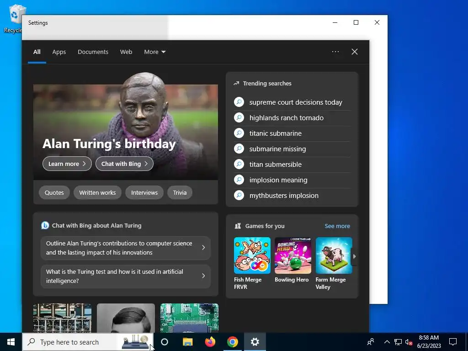Search 'supreme court decisions today' trending item
This screenshot has width=468, height=351.
click(x=296, y=102)
